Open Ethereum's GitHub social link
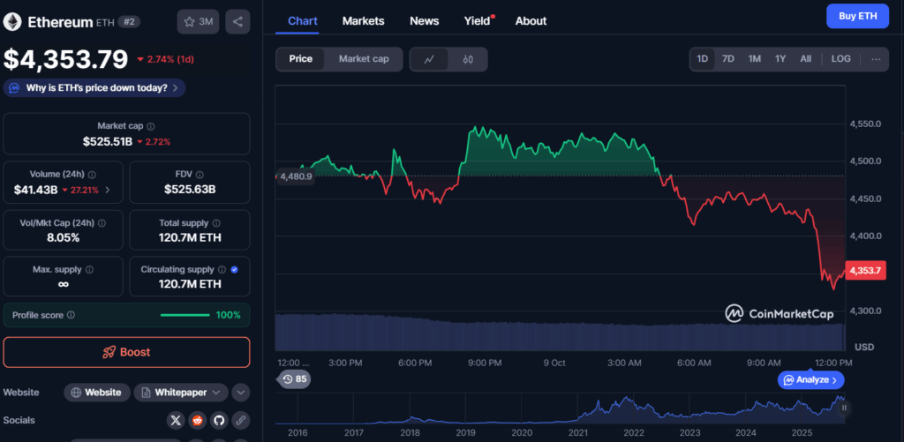This screenshot has width=904, height=442. pyautogui.click(x=218, y=420)
